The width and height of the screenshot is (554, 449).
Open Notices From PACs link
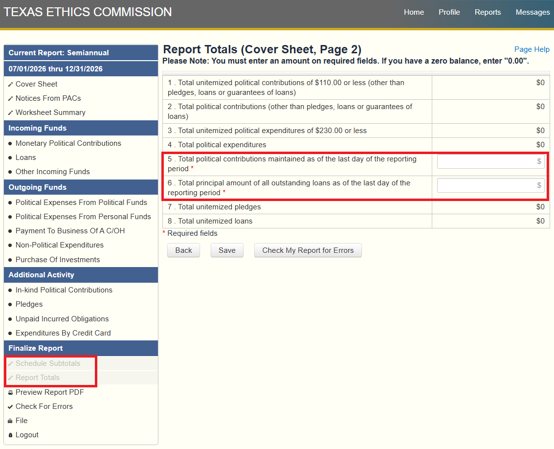click(48, 98)
